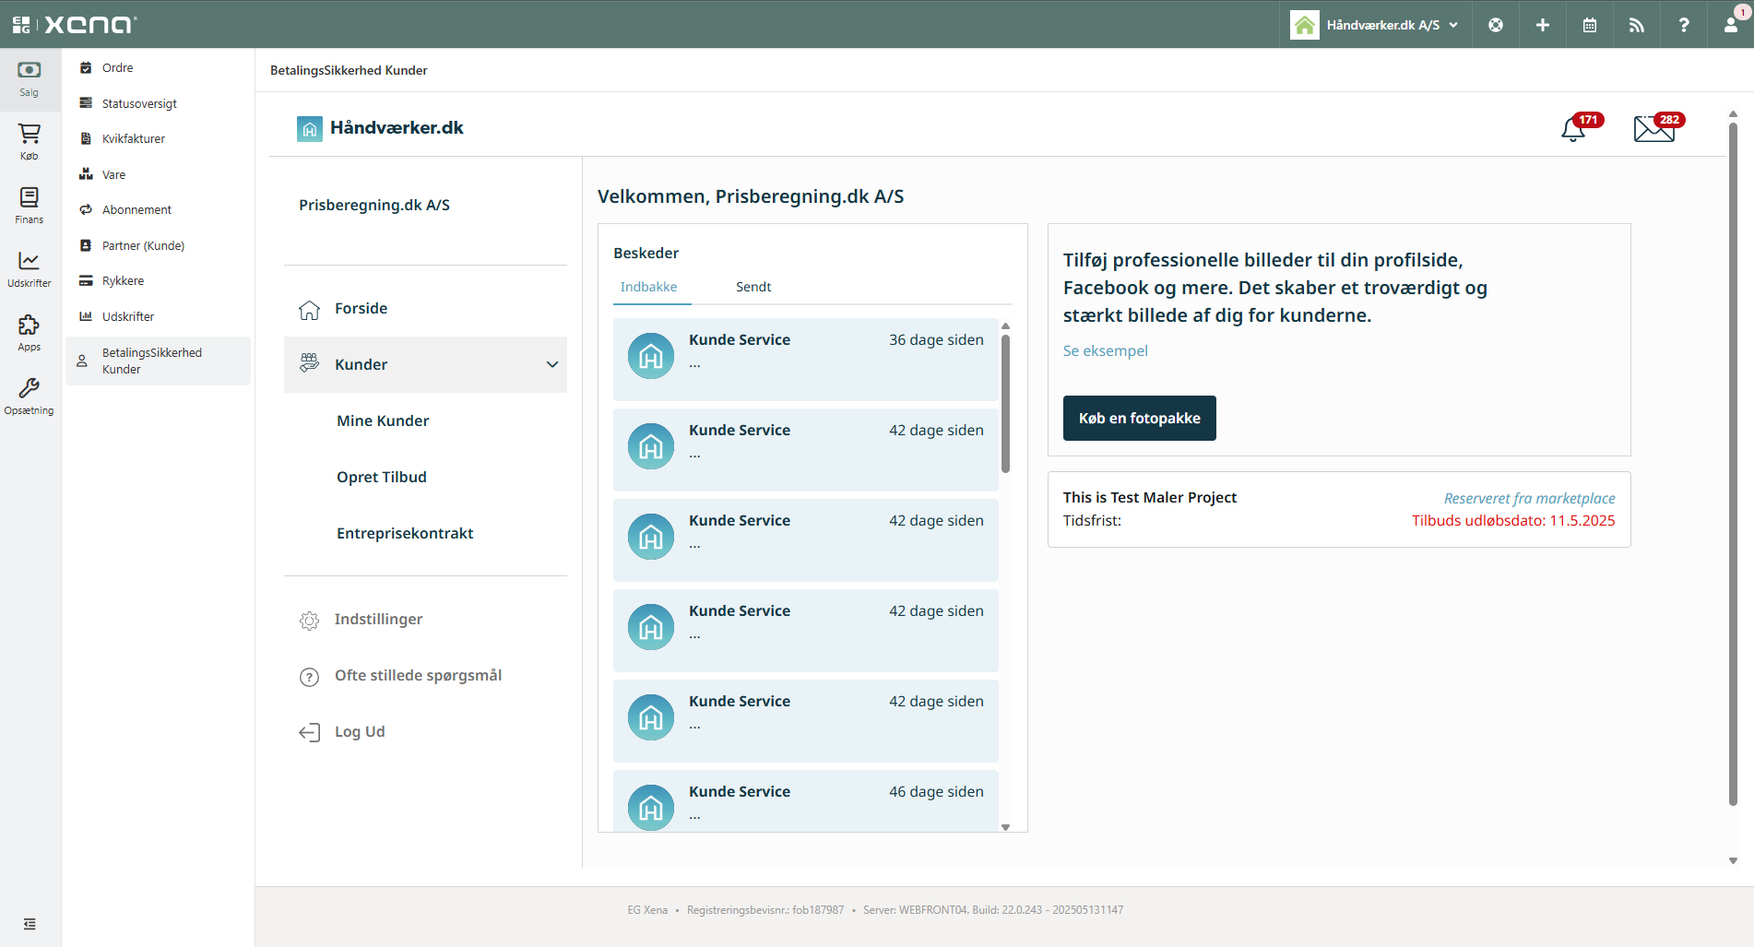Click the plus create-new icon in top bar

(x=1543, y=25)
